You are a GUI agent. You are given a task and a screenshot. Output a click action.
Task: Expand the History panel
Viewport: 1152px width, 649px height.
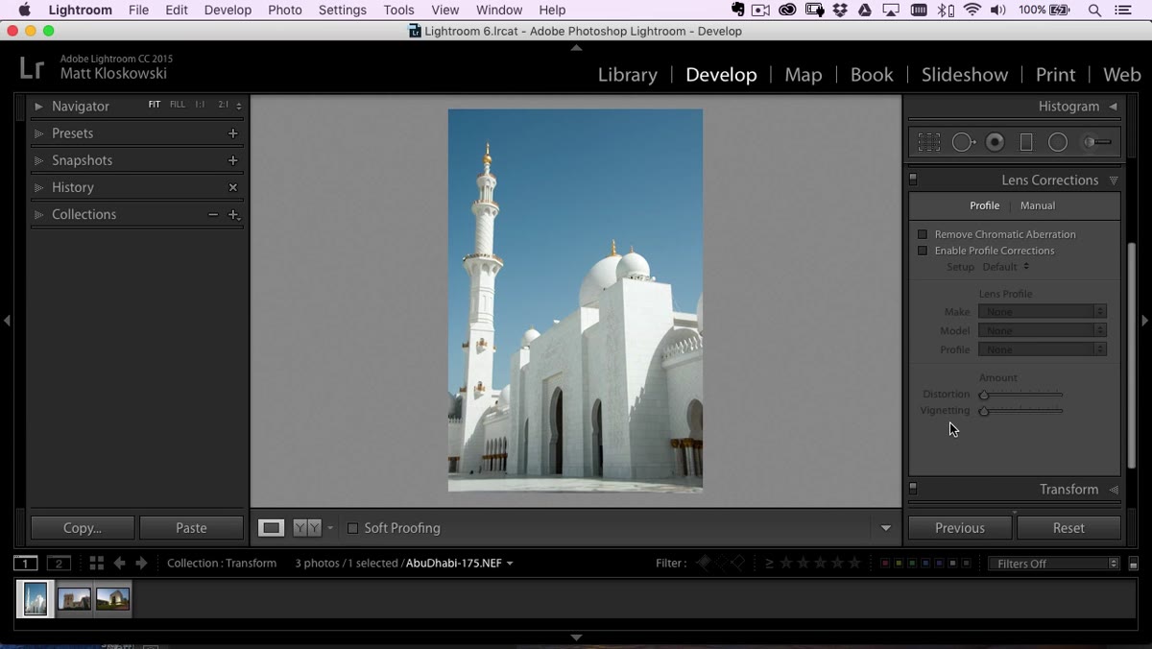tap(38, 187)
